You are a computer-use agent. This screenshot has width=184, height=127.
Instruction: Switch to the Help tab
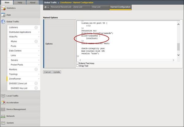pyautogui.click(x=20, y=2)
